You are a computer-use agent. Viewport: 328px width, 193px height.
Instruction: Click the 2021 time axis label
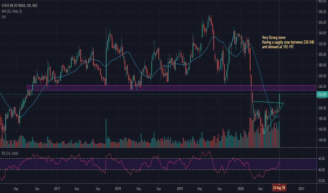pos(301,189)
